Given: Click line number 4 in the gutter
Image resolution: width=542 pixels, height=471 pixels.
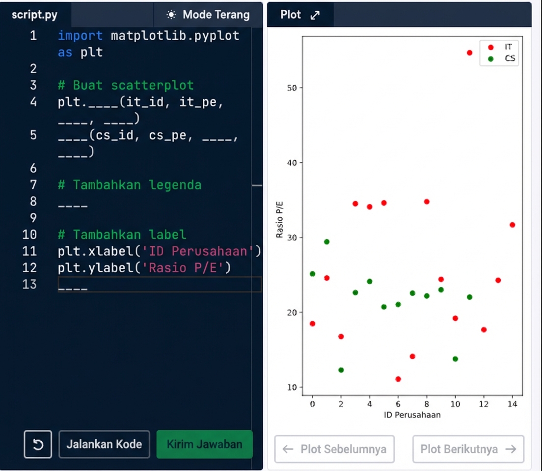Looking at the screenshot, I should (33, 103).
